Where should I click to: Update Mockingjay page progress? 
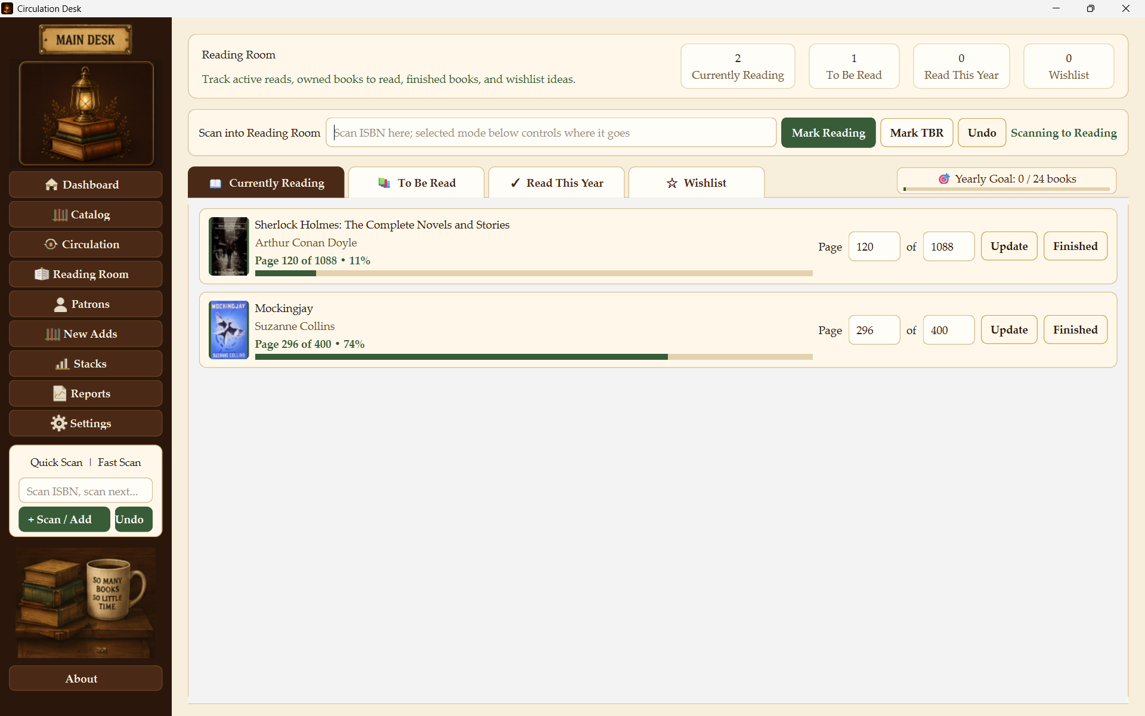tap(1009, 329)
